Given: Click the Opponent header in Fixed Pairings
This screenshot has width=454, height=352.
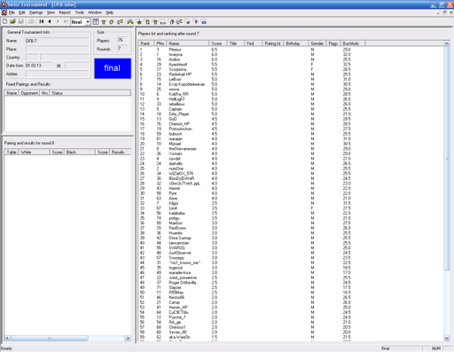Looking at the screenshot, I should pos(29,93).
